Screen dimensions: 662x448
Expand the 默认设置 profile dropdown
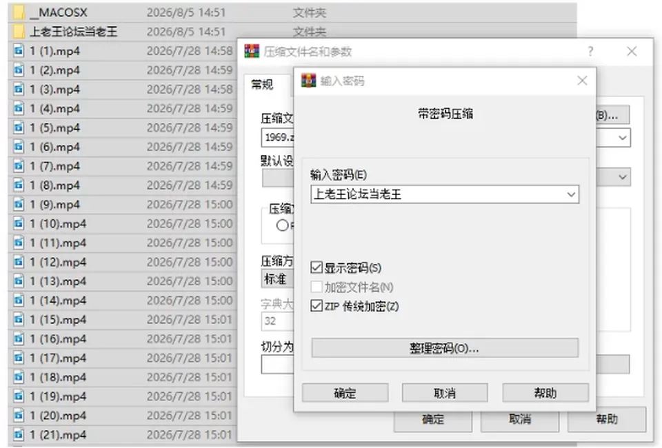point(622,177)
